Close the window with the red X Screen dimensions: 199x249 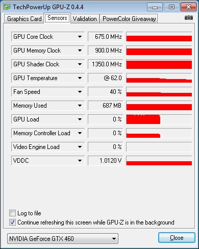[188, 7]
